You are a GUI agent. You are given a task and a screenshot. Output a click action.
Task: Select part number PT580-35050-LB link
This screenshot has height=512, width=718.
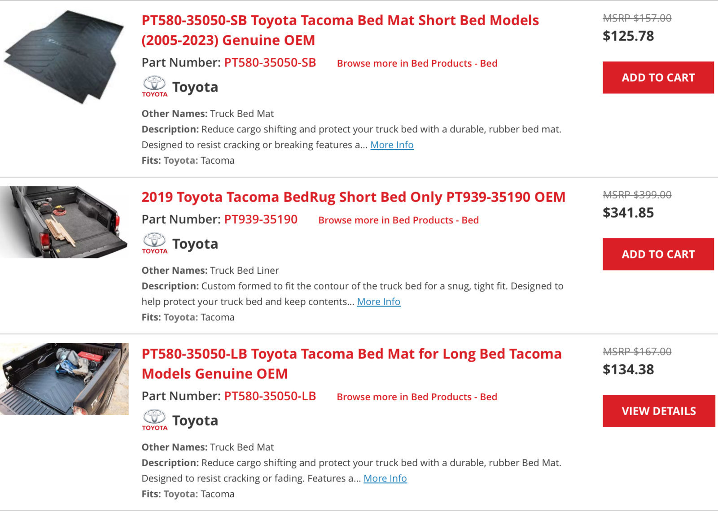point(270,396)
